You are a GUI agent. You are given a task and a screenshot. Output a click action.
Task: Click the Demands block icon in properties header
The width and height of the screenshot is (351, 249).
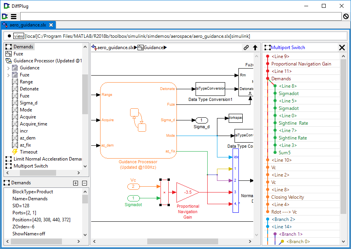(7, 183)
